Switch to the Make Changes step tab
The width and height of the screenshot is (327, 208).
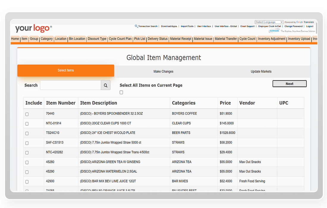click(x=164, y=72)
